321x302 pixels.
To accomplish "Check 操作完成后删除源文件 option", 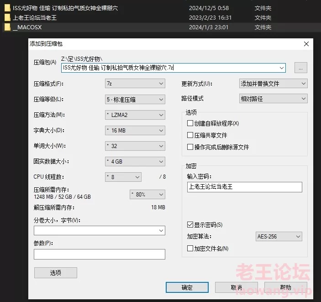I will click(x=190, y=147).
